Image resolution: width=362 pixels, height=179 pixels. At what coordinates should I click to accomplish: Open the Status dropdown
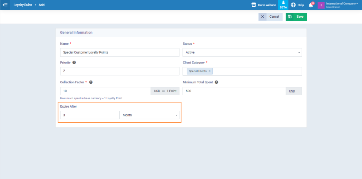coord(242,52)
